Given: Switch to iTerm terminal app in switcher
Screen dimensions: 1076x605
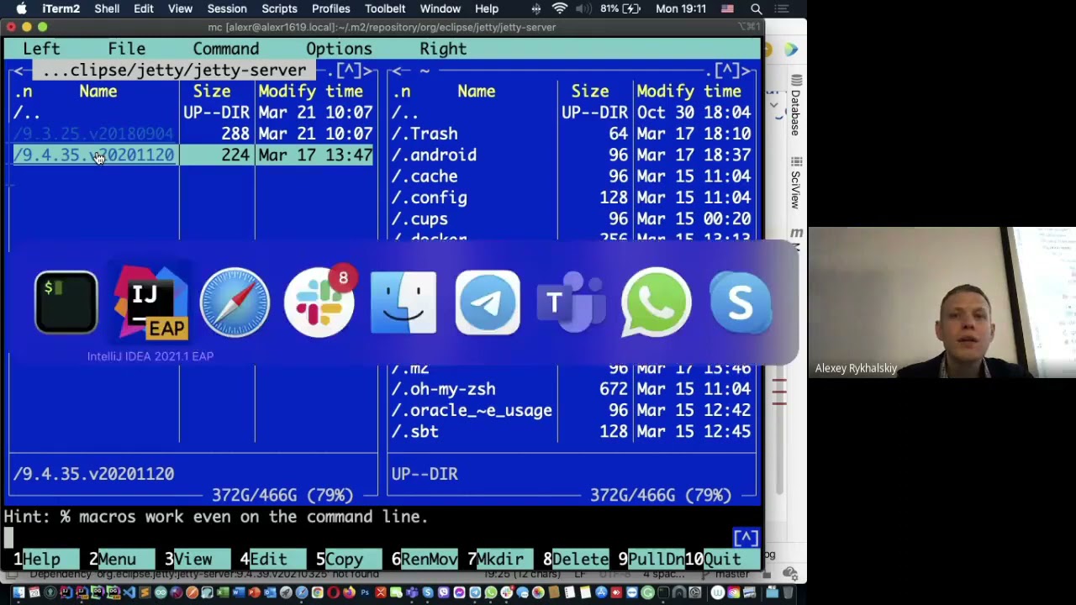Looking at the screenshot, I should pyautogui.click(x=66, y=302).
